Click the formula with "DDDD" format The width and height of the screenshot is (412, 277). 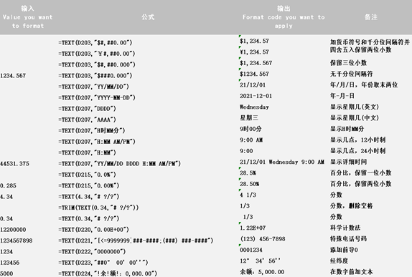(88, 109)
